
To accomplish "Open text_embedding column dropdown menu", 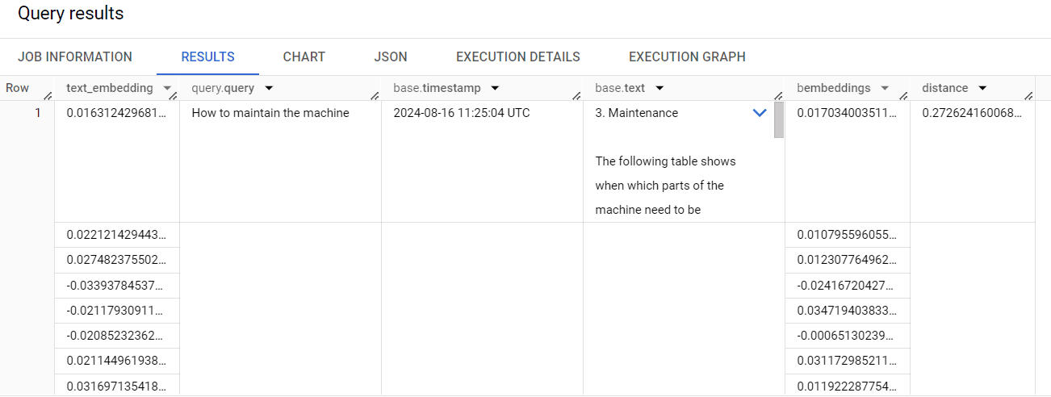I will 167,88.
